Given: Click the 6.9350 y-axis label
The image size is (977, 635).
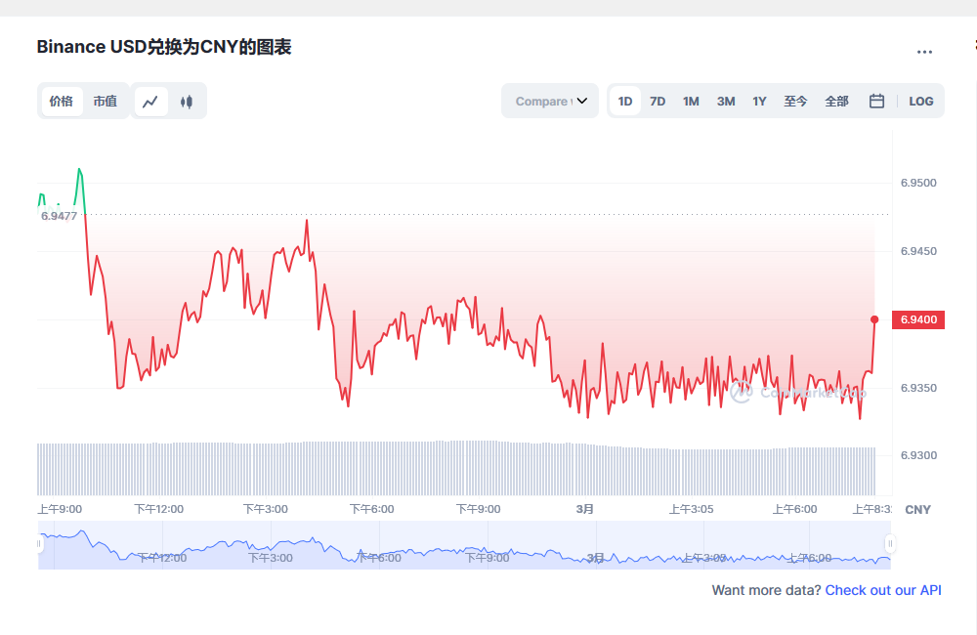Looking at the screenshot, I should [918, 388].
